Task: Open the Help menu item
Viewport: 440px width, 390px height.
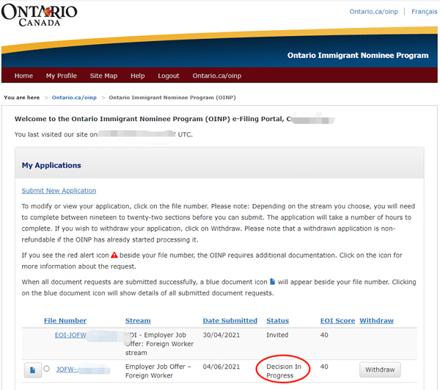Action: tap(137, 76)
